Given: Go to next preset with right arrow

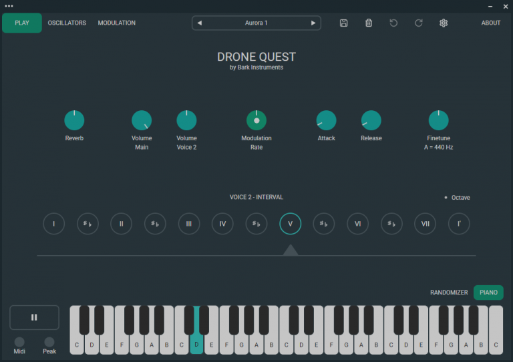Looking at the screenshot, I should click(313, 23).
